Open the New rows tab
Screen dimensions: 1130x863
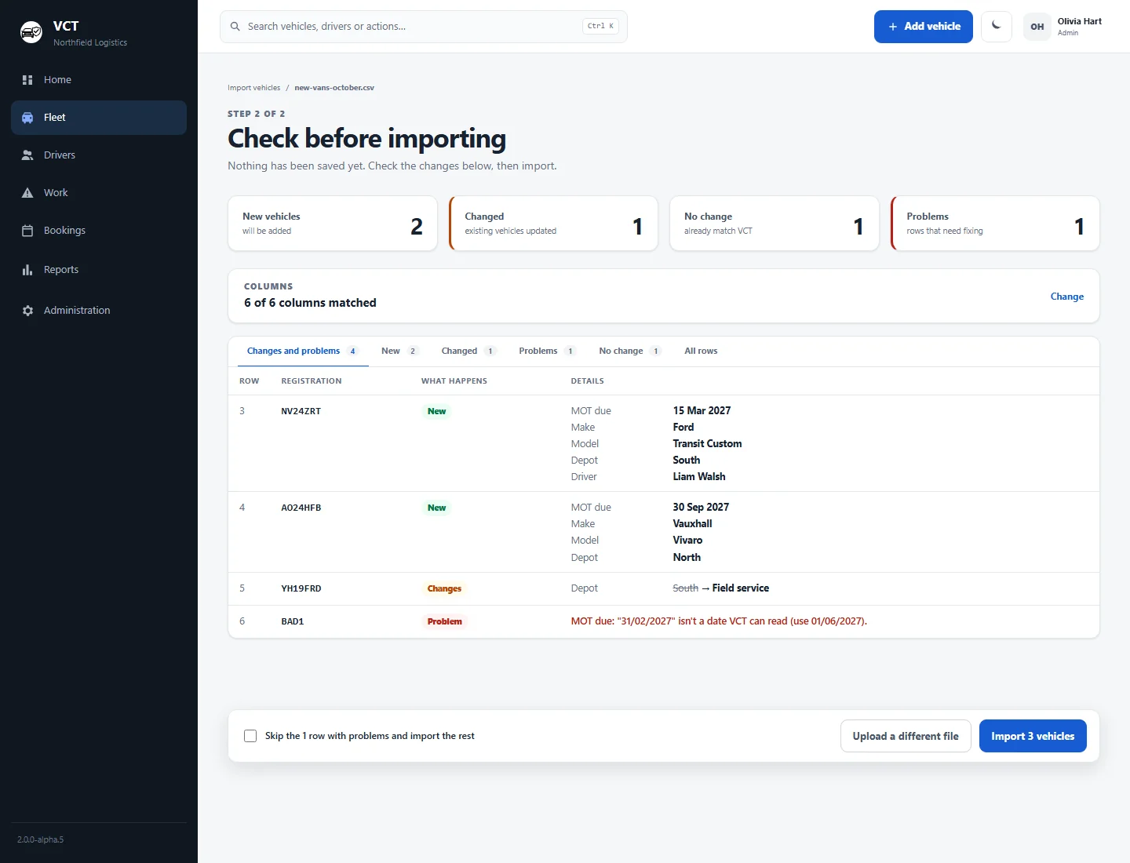[400, 351]
